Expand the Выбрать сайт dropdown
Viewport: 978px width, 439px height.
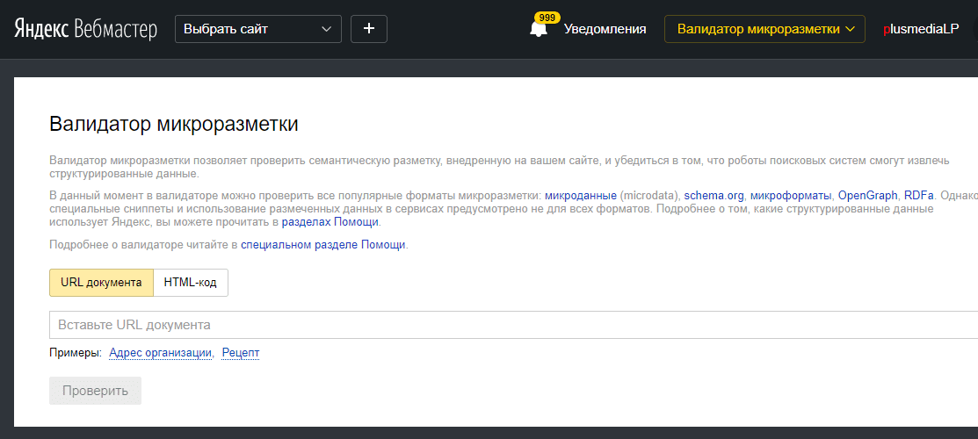click(258, 29)
